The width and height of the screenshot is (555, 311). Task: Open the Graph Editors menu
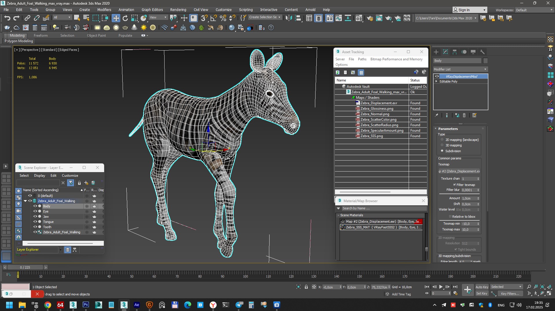click(152, 10)
